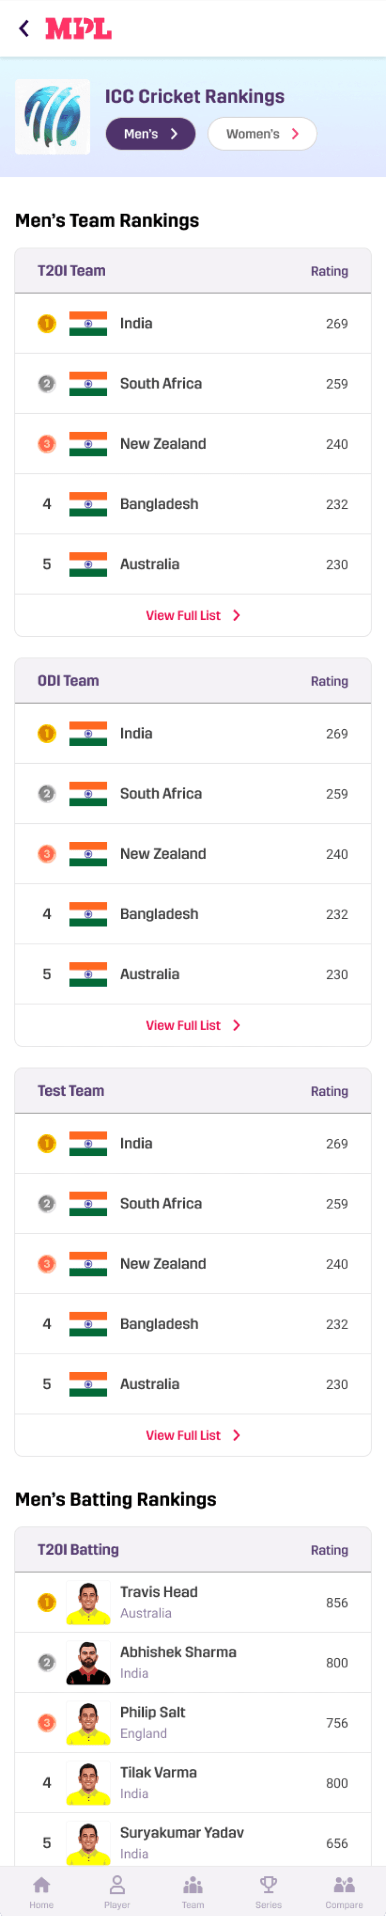The image size is (386, 1916).
Task: Open Travis Head's batting profile
Action: pyautogui.click(x=159, y=1592)
